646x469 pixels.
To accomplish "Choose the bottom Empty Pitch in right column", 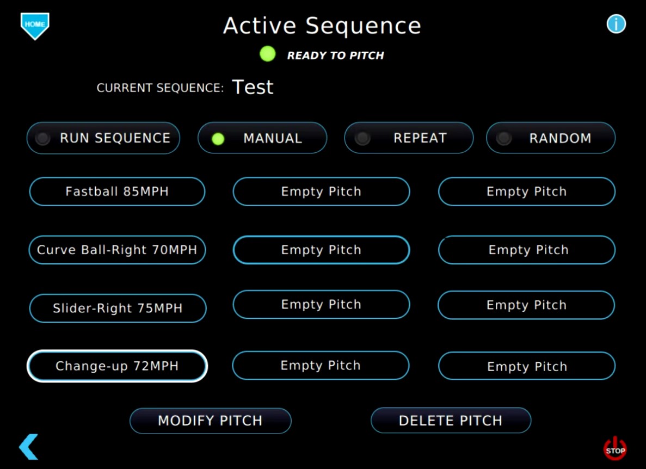I will pyautogui.click(x=526, y=366).
